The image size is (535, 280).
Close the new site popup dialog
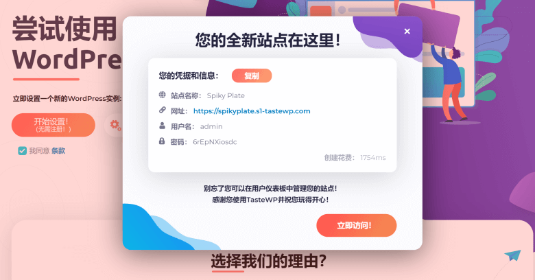407,32
